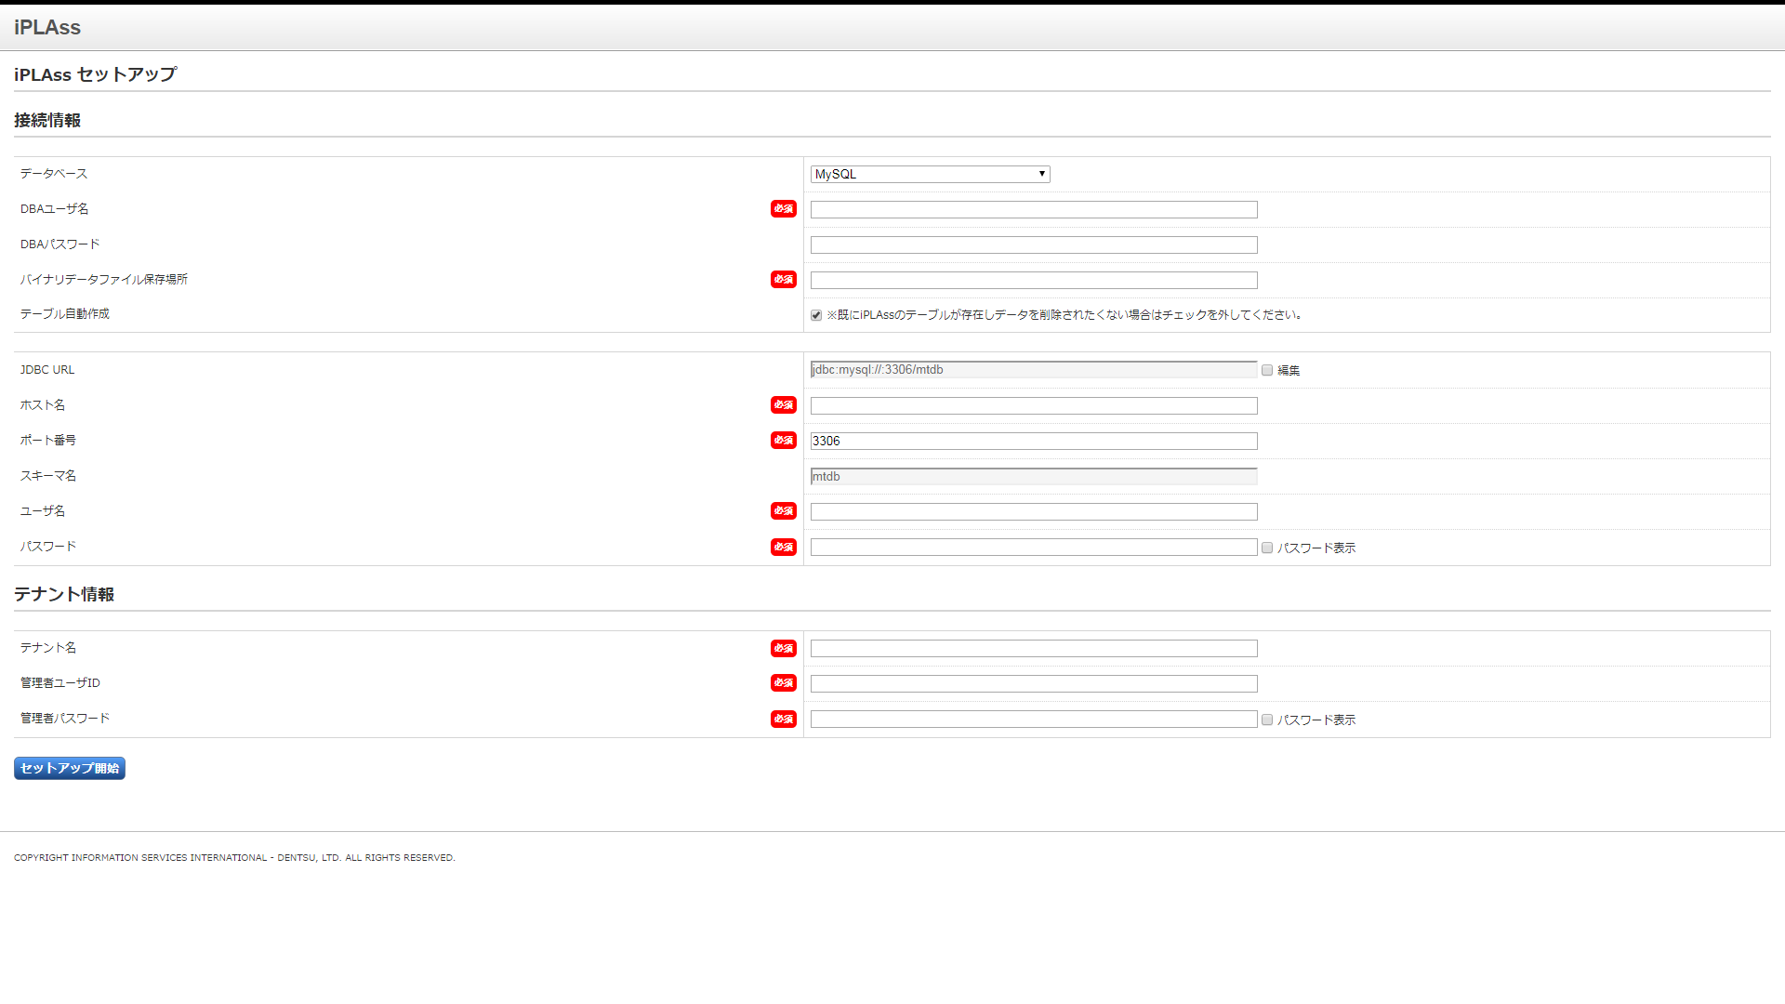Click the テナント名 input field

(1034, 649)
